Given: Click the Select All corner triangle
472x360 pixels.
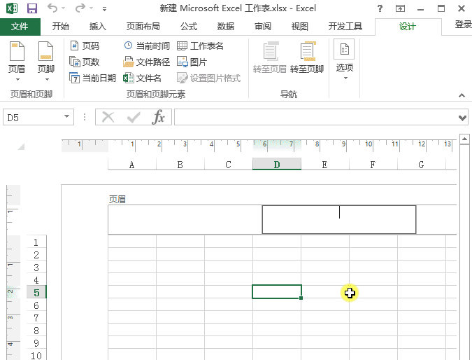Looking at the screenshot, I should pyautogui.click(x=21, y=146).
